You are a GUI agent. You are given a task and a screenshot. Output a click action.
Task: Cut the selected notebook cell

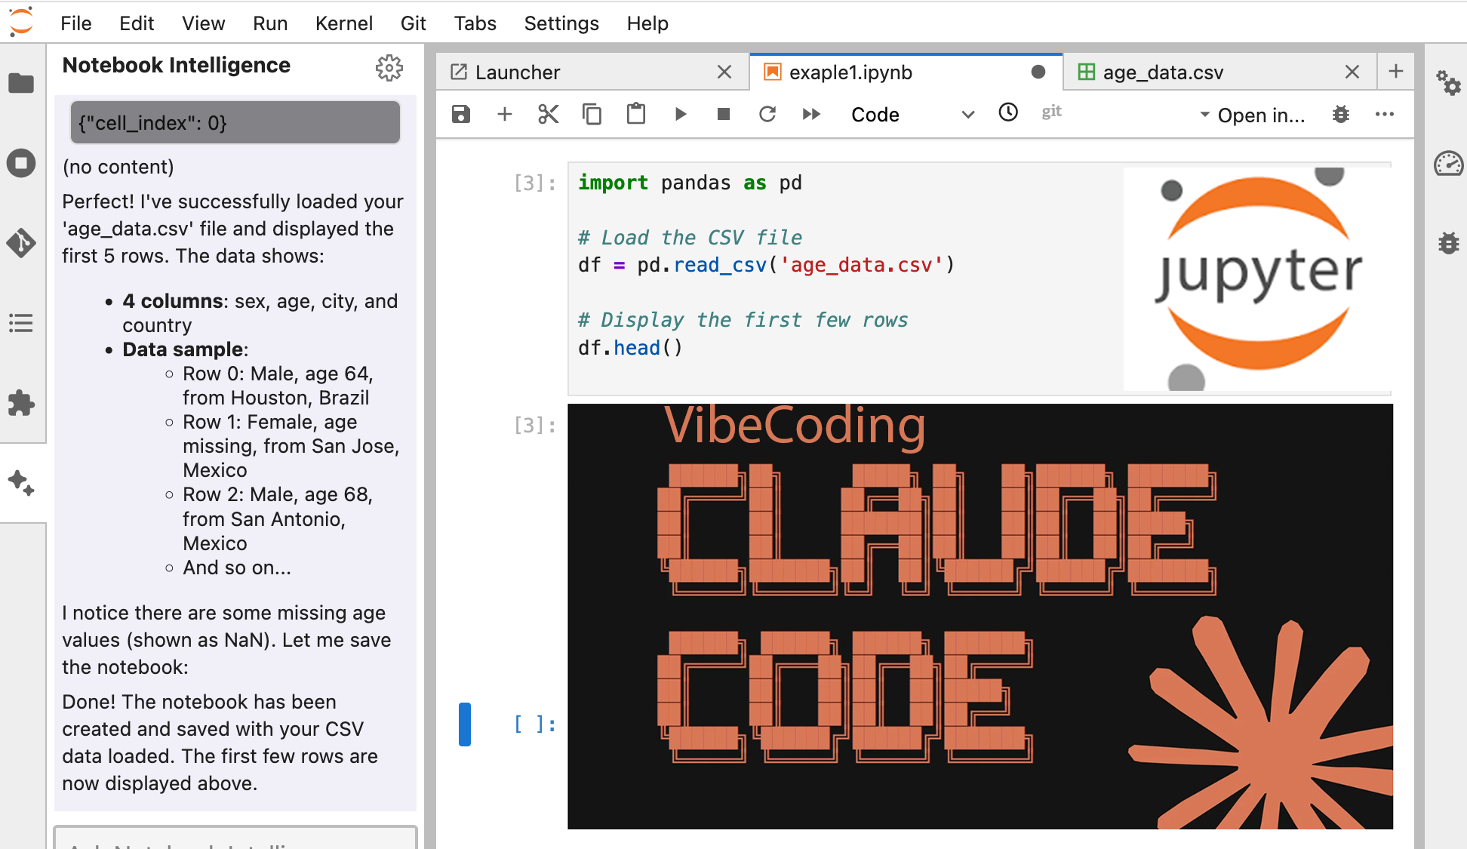548,114
